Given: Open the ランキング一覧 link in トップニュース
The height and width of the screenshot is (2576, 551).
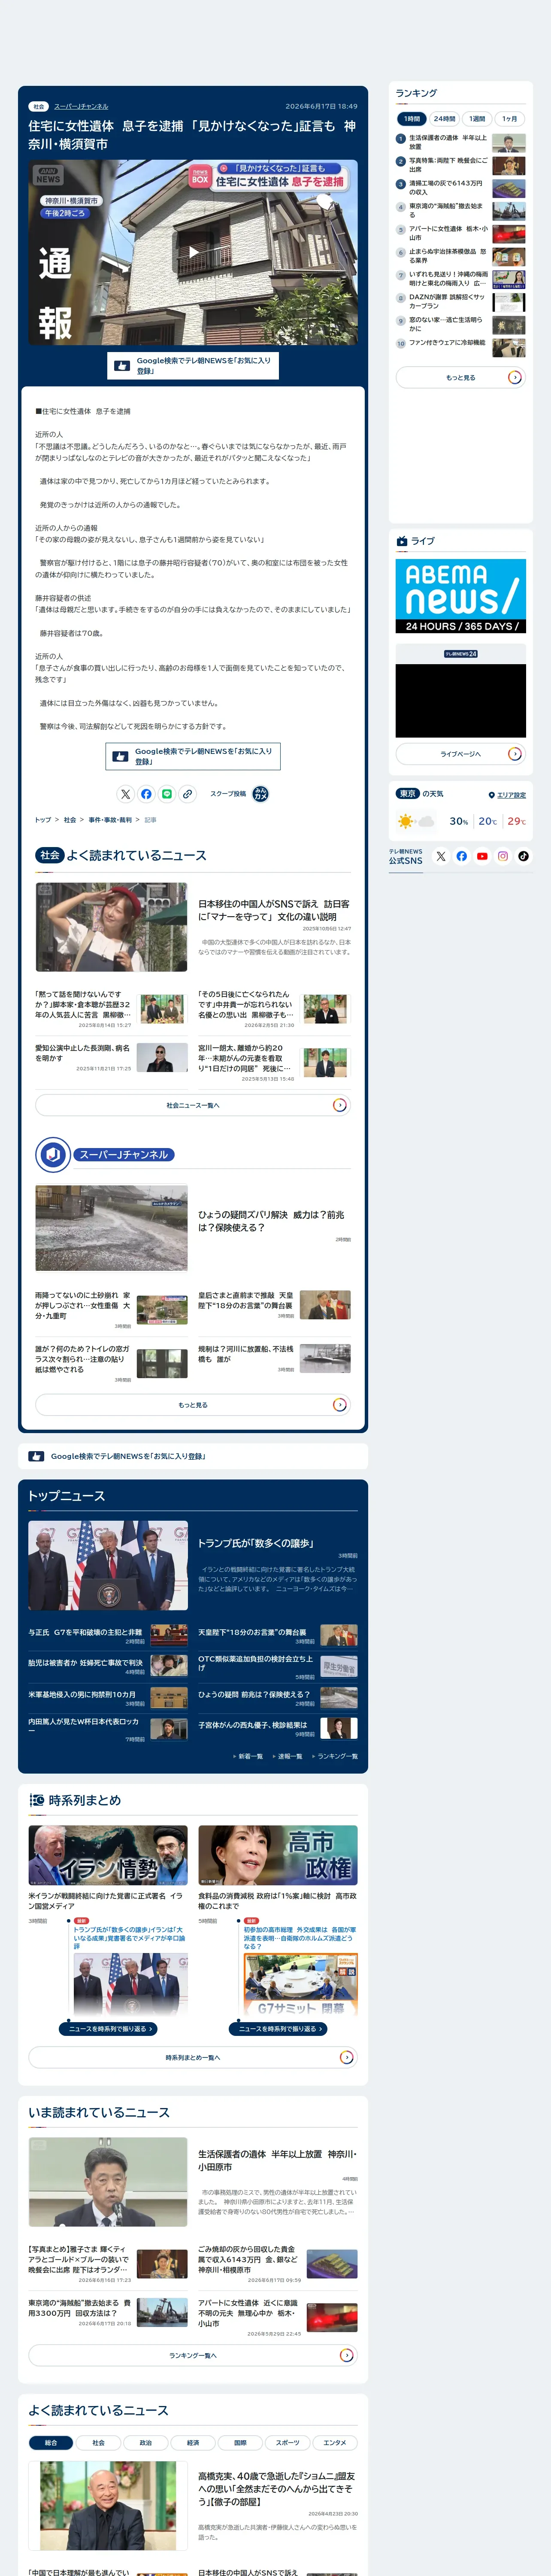Looking at the screenshot, I should [x=335, y=1756].
